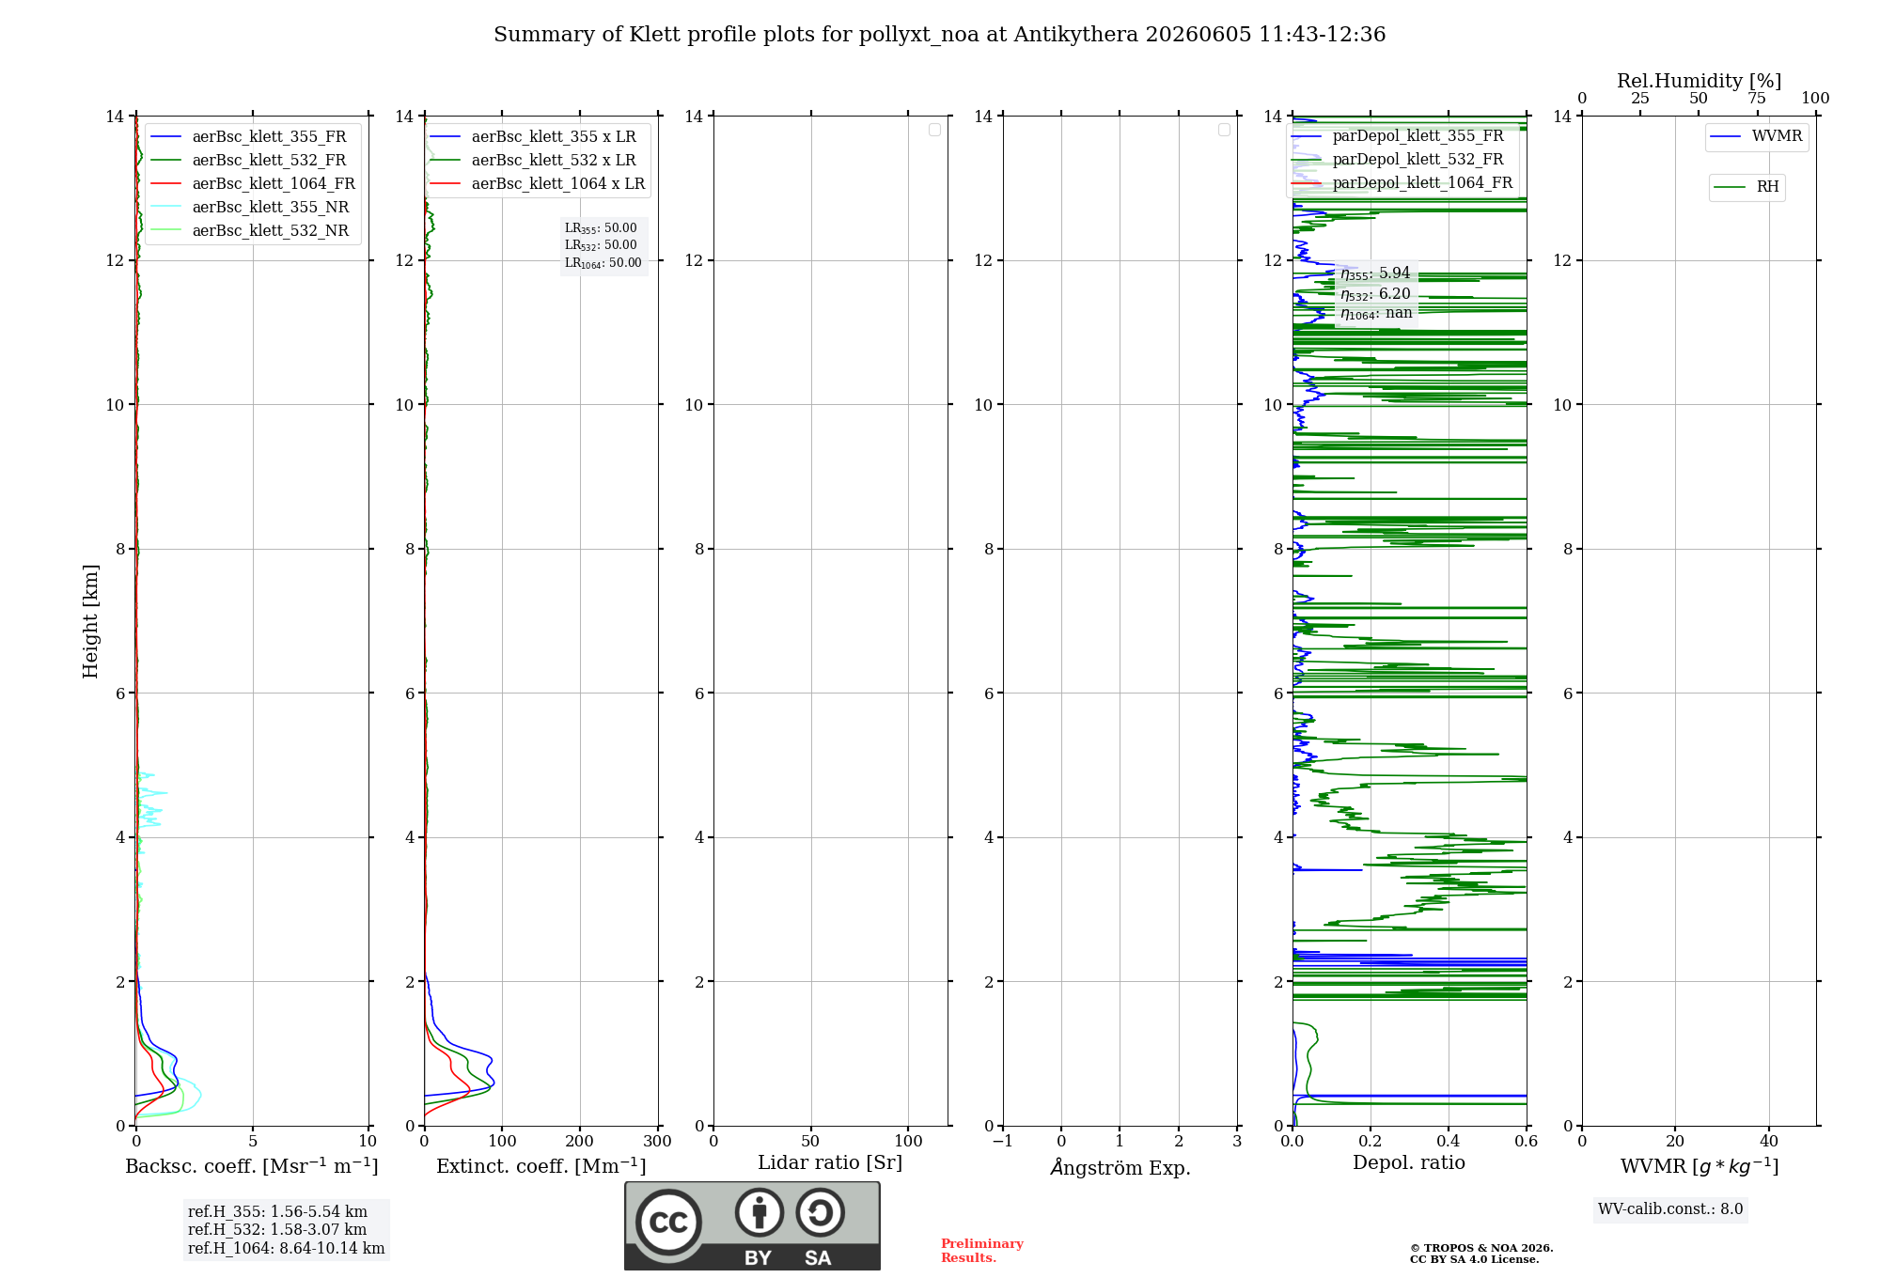
Task: Click the Depol. ratio axis label
Action: tap(1409, 1163)
